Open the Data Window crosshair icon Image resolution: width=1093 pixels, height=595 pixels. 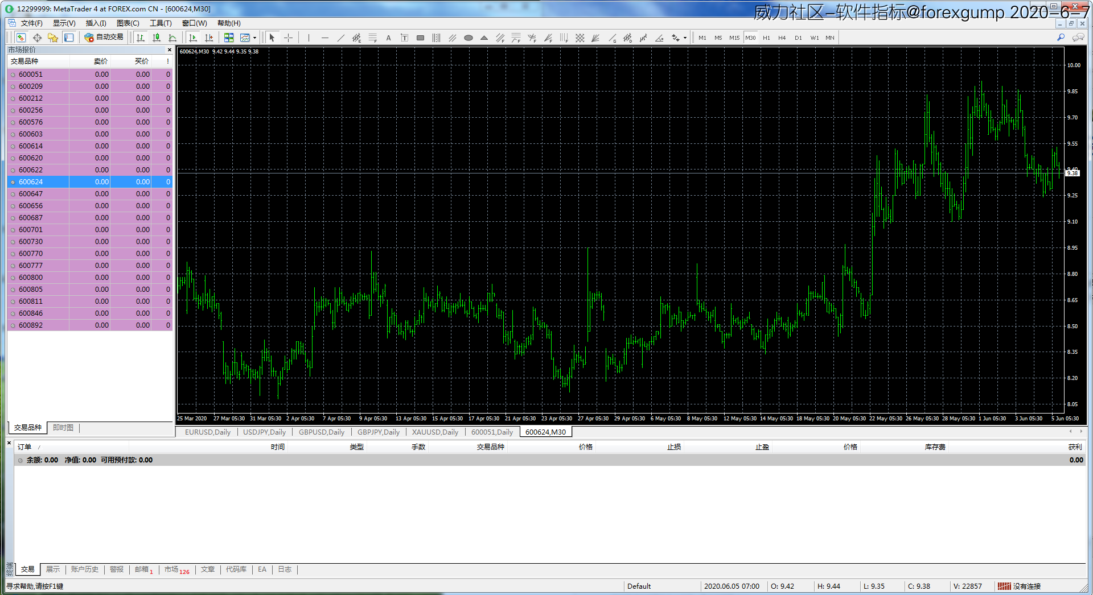click(37, 38)
